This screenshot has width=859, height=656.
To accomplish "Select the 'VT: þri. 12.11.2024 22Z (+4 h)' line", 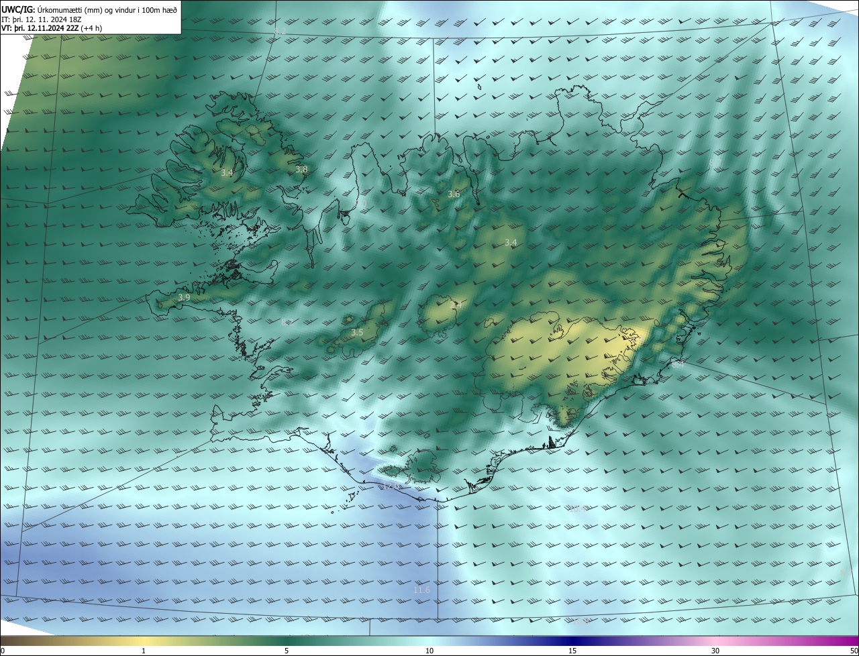I will pos(51,28).
